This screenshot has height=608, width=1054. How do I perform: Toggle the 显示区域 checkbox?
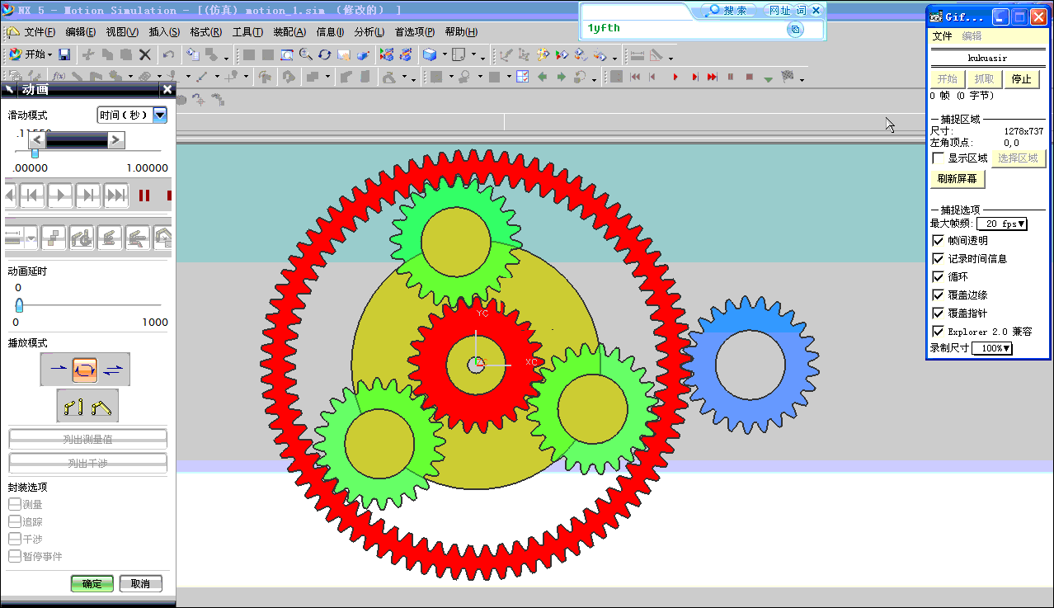tap(938, 158)
